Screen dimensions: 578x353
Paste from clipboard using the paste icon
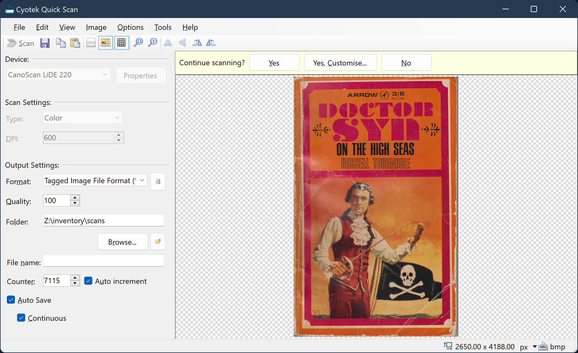click(75, 43)
